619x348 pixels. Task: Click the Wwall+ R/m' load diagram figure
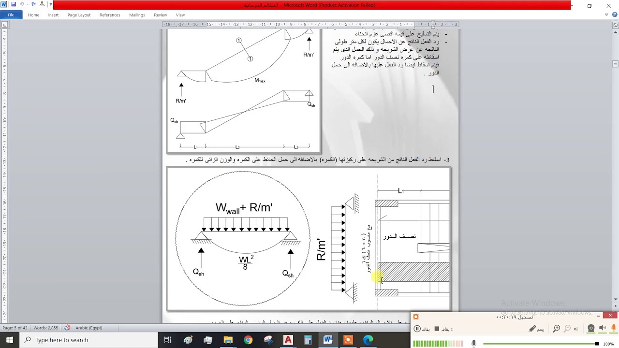pyautogui.click(x=243, y=239)
